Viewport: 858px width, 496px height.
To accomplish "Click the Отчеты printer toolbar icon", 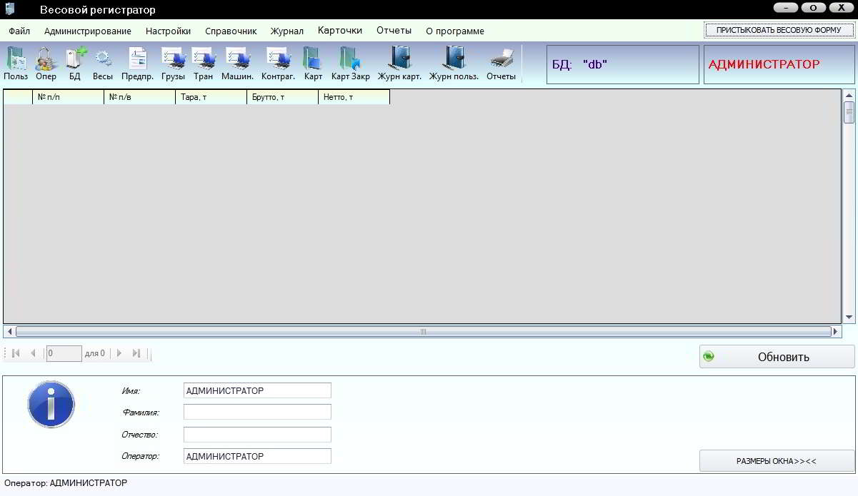I will pyautogui.click(x=501, y=62).
